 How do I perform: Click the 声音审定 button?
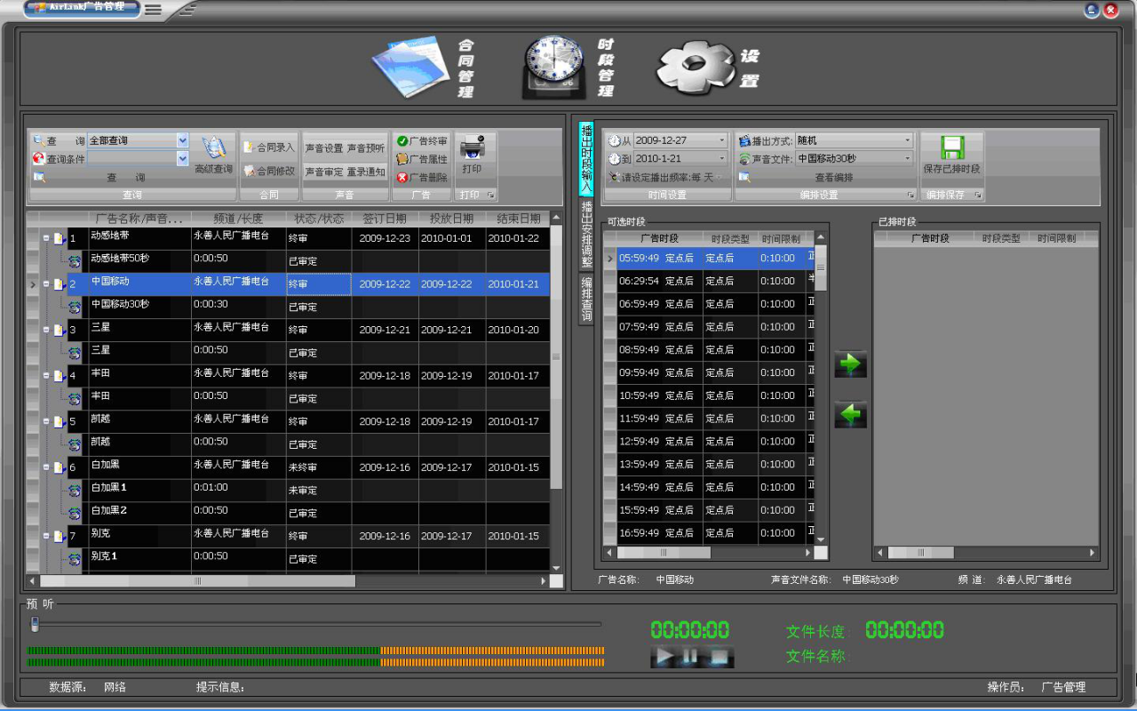pyautogui.click(x=323, y=172)
